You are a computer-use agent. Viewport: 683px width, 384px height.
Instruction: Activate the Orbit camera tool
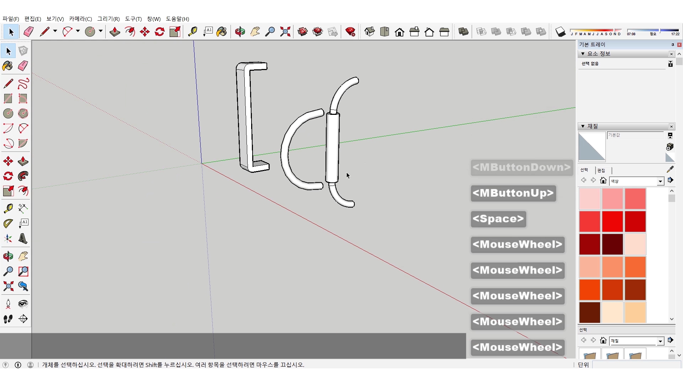[x=240, y=32]
